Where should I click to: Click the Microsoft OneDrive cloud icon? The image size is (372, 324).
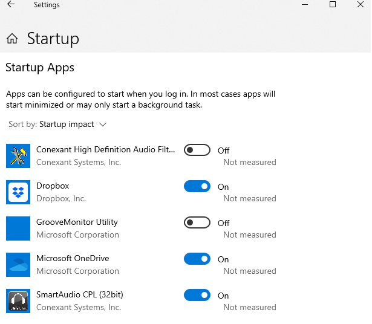tap(18, 265)
